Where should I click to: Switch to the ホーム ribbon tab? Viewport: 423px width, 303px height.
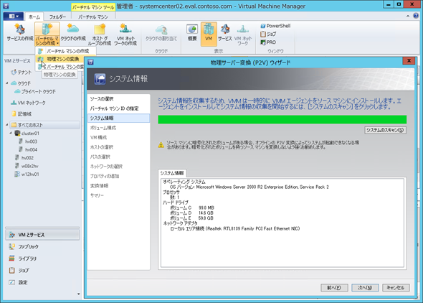[34, 17]
